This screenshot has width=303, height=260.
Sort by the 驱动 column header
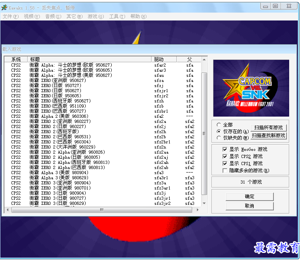(164, 59)
